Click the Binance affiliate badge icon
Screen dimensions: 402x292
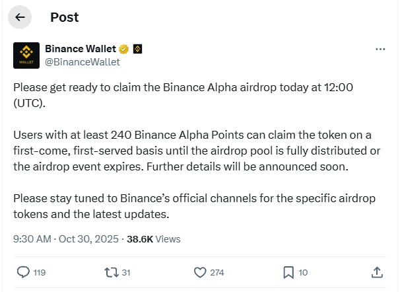click(137, 49)
